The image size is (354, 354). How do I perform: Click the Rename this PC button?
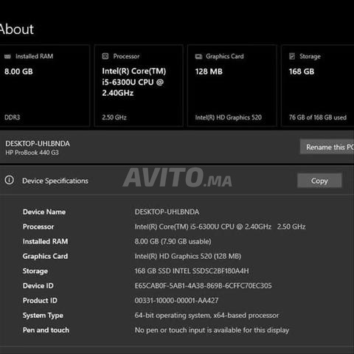point(327,147)
